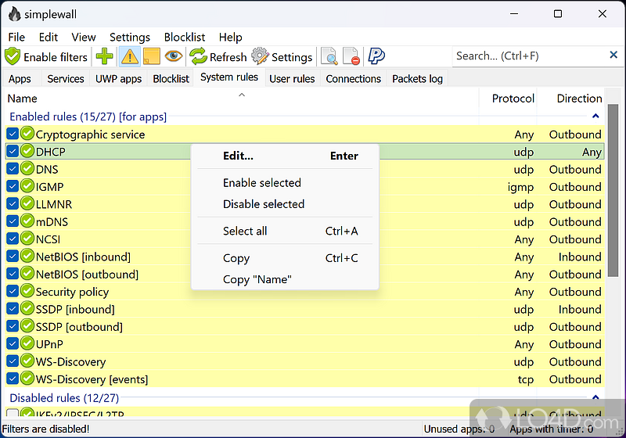The width and height of the screenshot is (626, 438).
Task: Open the Help menu
Action: click(x=230, y=37)
